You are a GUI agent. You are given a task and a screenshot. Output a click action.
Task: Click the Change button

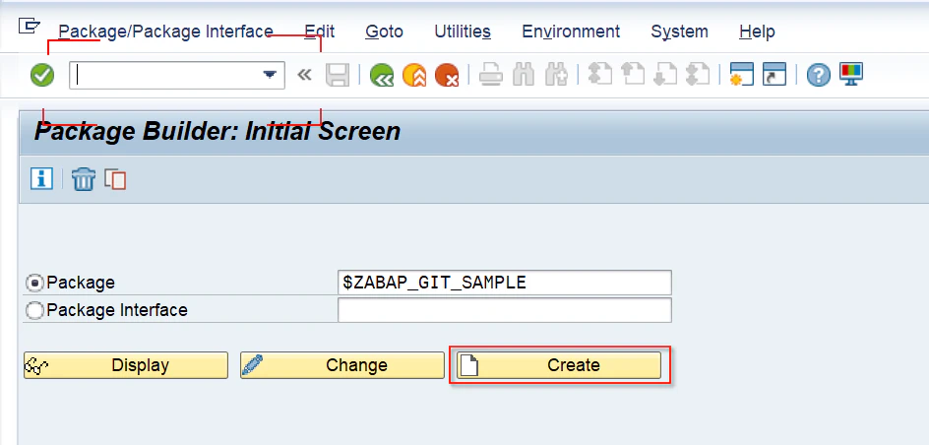point(341,365)
